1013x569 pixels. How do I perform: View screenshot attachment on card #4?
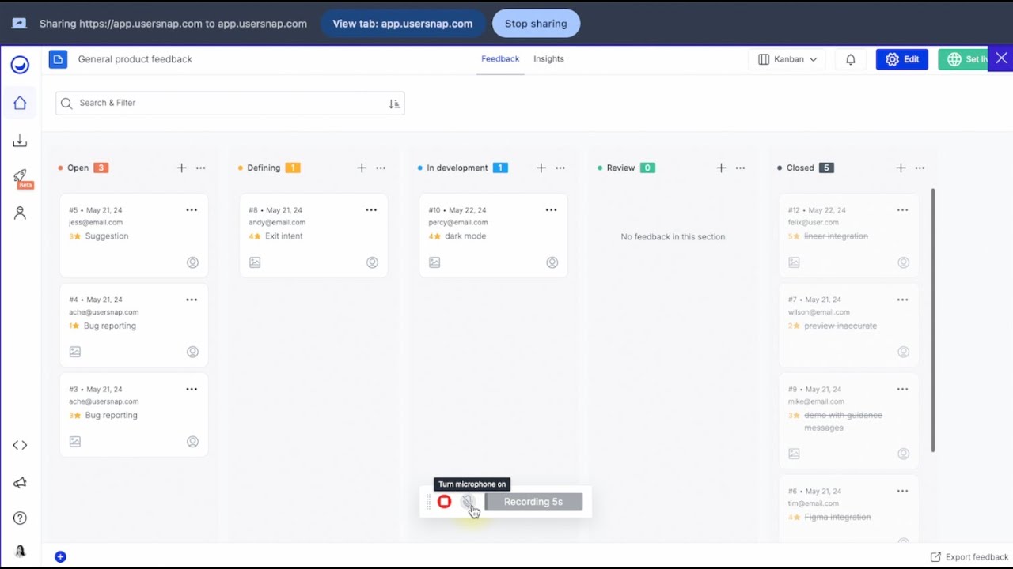point(75,352)
